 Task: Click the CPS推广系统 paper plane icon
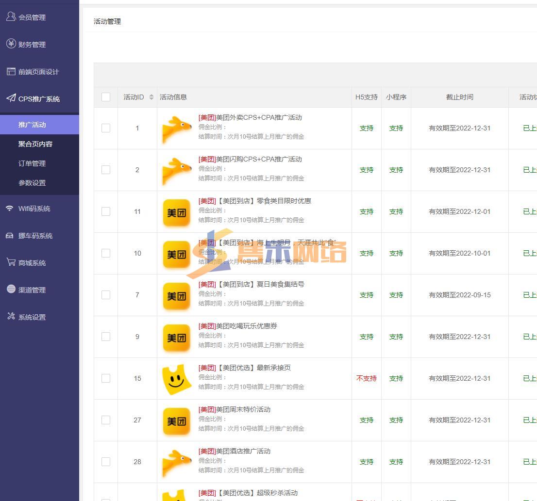11,98
